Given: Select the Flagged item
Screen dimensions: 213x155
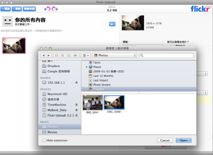Looking at the screenshot, I should click(139, 89).
